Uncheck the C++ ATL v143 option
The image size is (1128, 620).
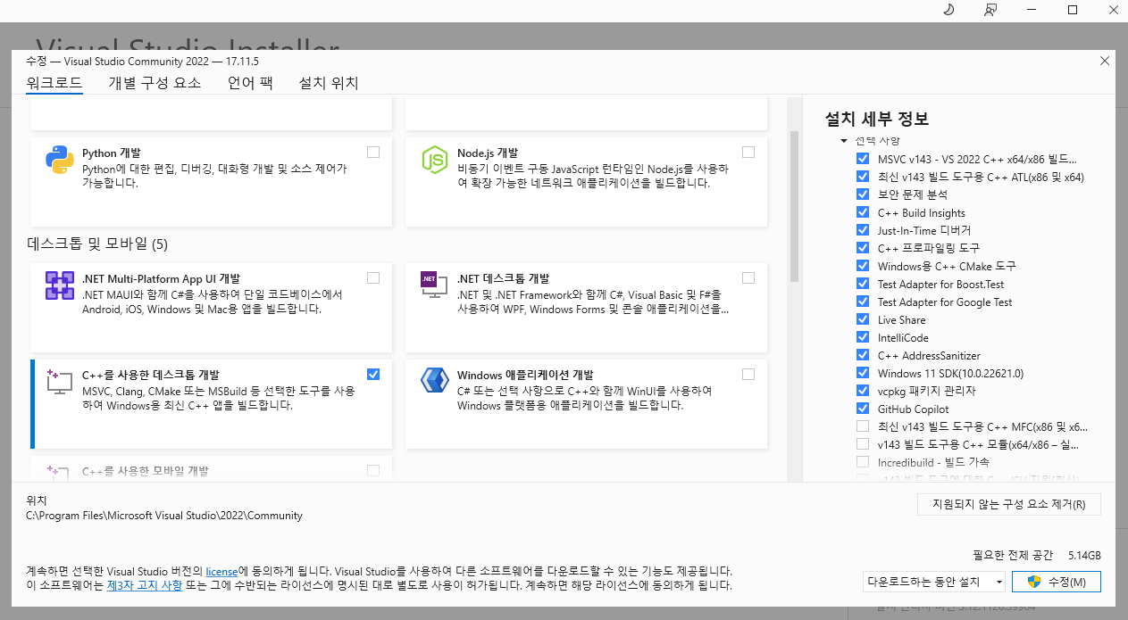(x=863, y=177)
